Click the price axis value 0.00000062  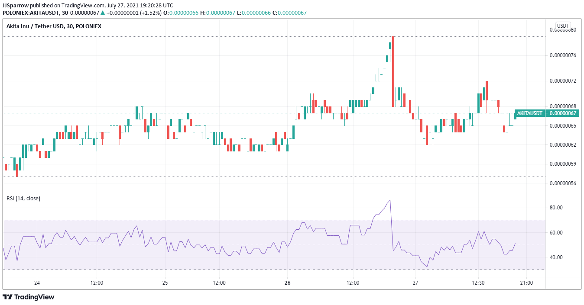point(563,145)
